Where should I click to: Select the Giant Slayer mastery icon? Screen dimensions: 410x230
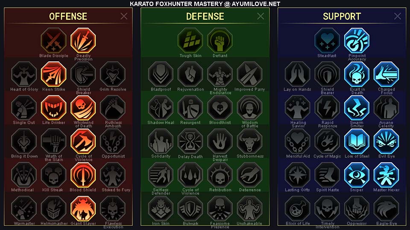coord(83,209)
